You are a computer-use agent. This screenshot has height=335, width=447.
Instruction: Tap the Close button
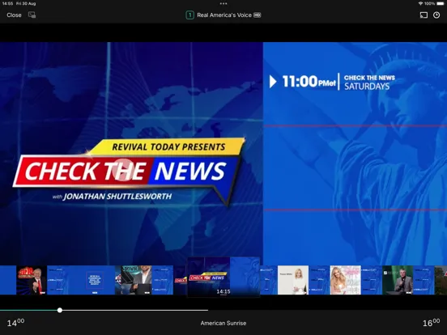(14, 15)
